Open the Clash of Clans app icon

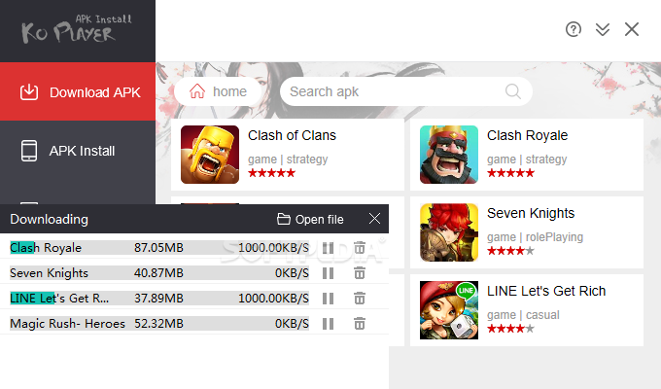tap(210, 155)
